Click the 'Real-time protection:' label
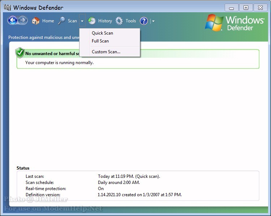Image resolution: width=271 pixels, height=216 pixels. (46, 189)
